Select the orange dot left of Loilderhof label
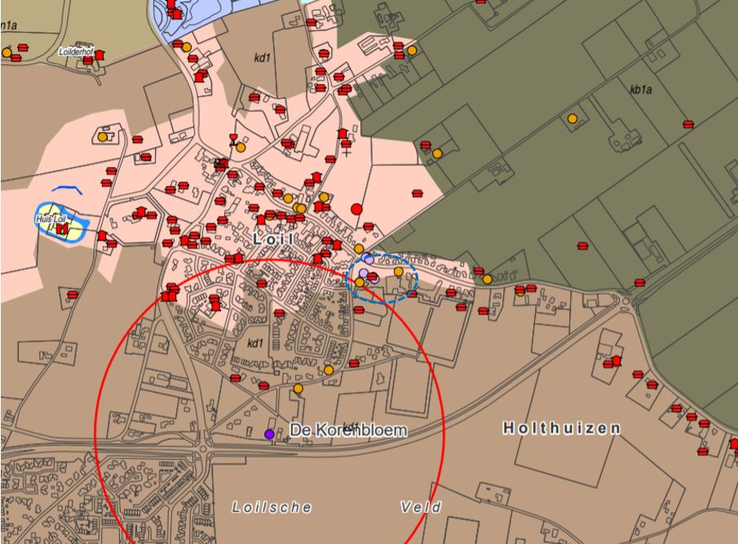The width and height of the screenshot is (738, 544). pos(7,52)
